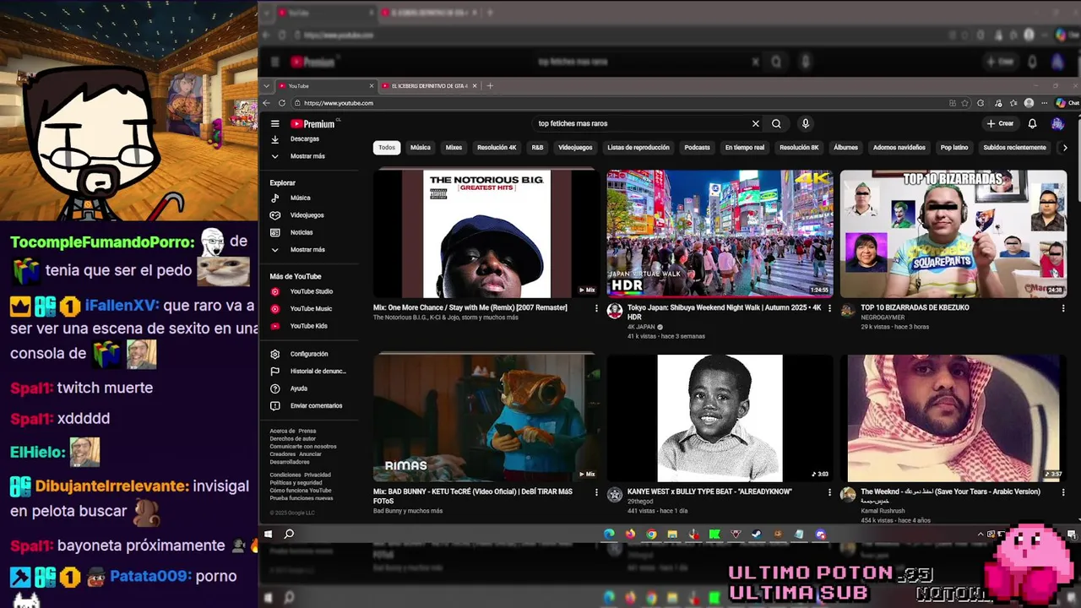Screen dimensions: 1081x608
Task: Go to the YouTube Premium home logo
Action: 313,123
